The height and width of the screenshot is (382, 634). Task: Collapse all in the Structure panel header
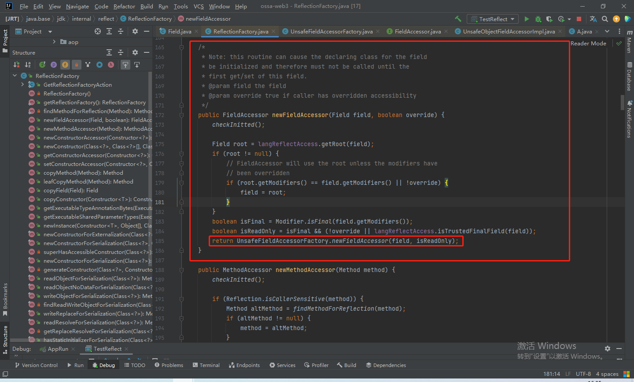pos(121,52)
